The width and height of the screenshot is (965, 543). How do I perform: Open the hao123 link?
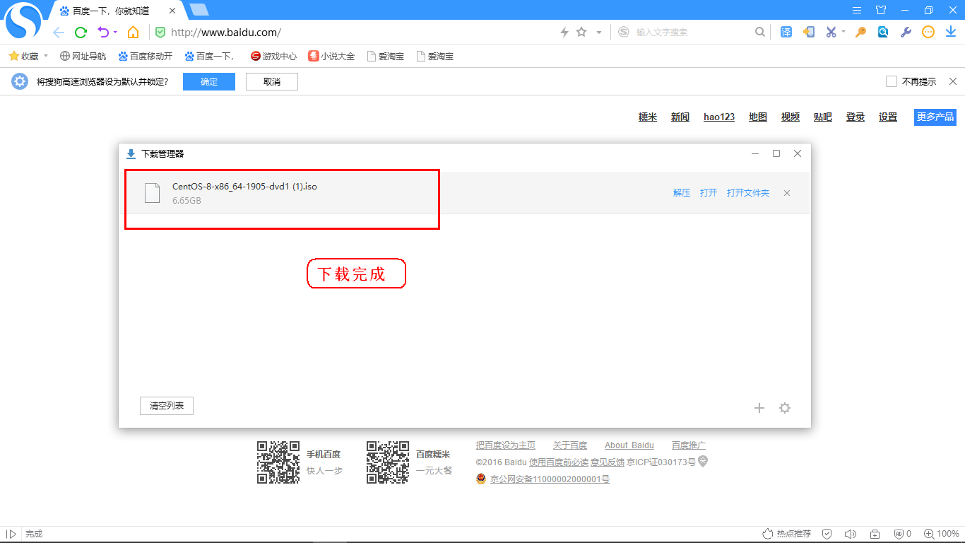click(x=719, y=117)
